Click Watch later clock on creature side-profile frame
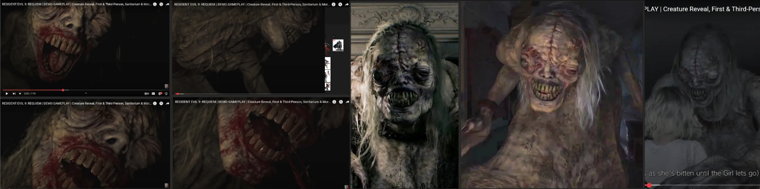The height and width of the screenshot is (189, 760). 340,4
